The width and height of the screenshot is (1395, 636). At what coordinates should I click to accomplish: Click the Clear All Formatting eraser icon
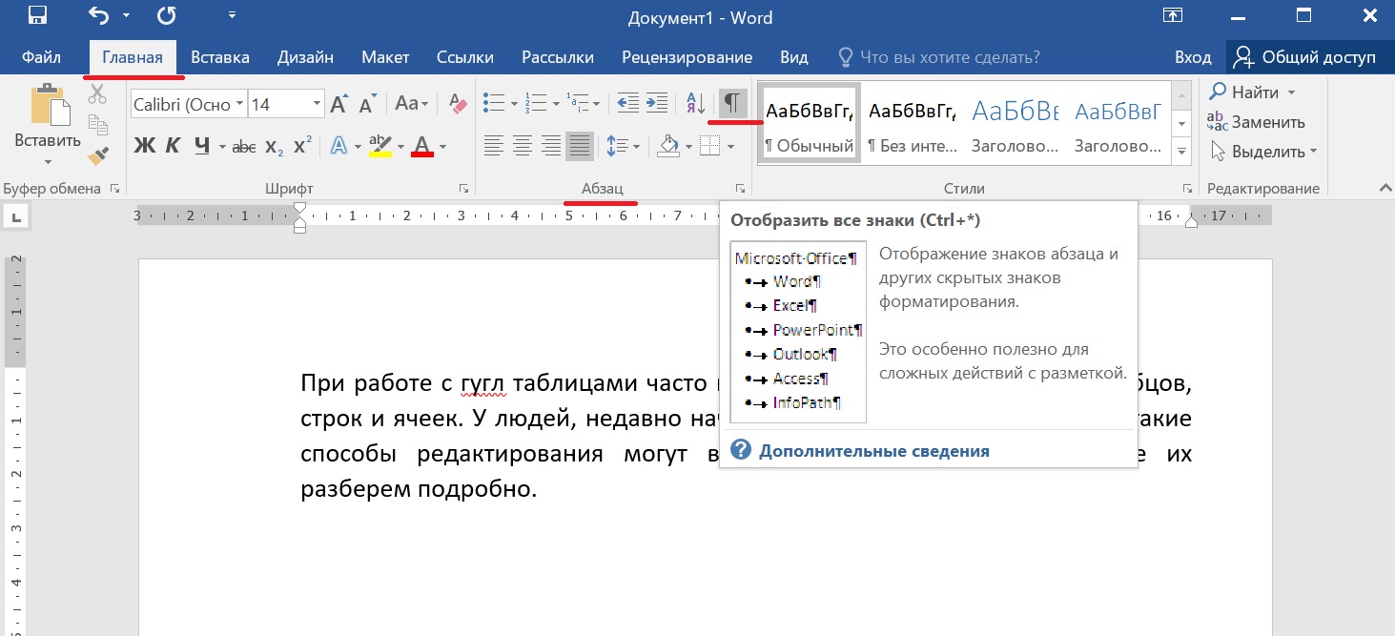[x=458, y=103]
